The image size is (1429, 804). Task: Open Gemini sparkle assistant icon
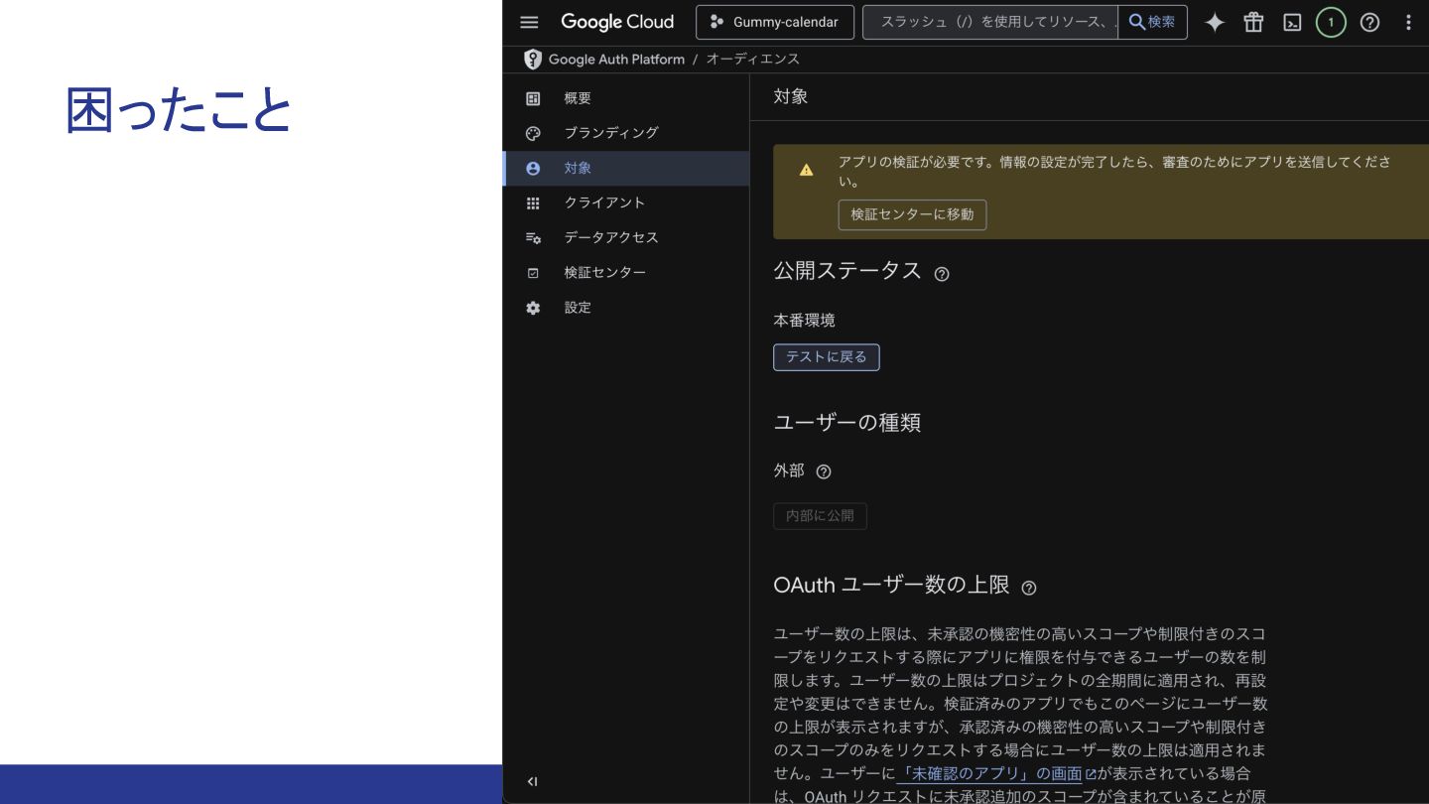pyautogui.click(x=1215, y=22)
